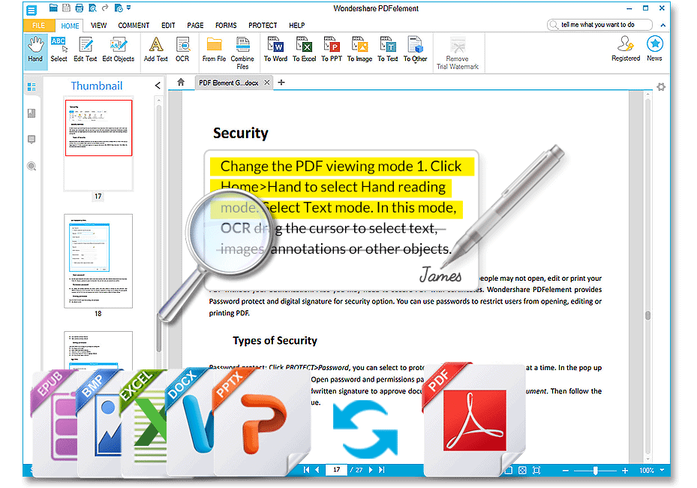697x488 pixels.
Task: Open the application menu icon at top-left
Action: click(x=32, y=9)
